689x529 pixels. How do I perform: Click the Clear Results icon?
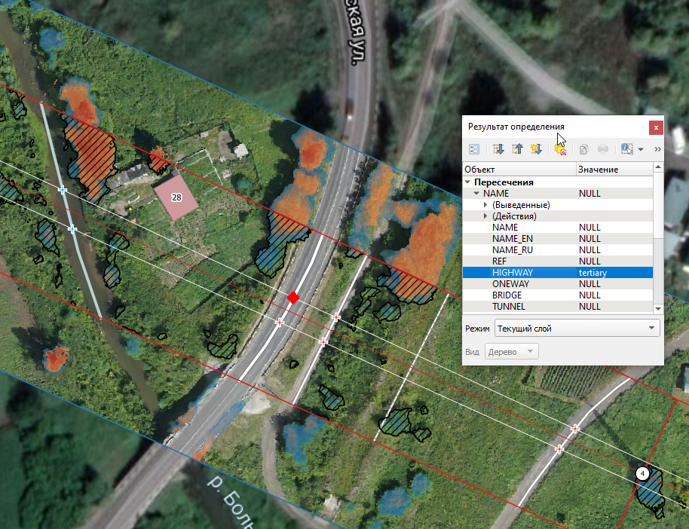[560, 149]
